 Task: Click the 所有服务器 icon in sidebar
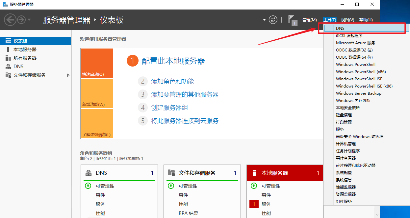click(8, 58)
